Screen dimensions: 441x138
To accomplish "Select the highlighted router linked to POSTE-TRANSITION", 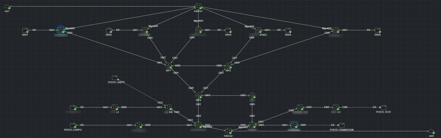I will pos(294,125).
